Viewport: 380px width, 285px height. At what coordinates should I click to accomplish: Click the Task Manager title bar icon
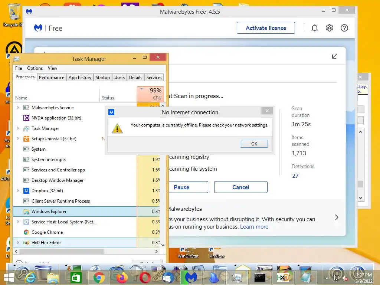16,59
